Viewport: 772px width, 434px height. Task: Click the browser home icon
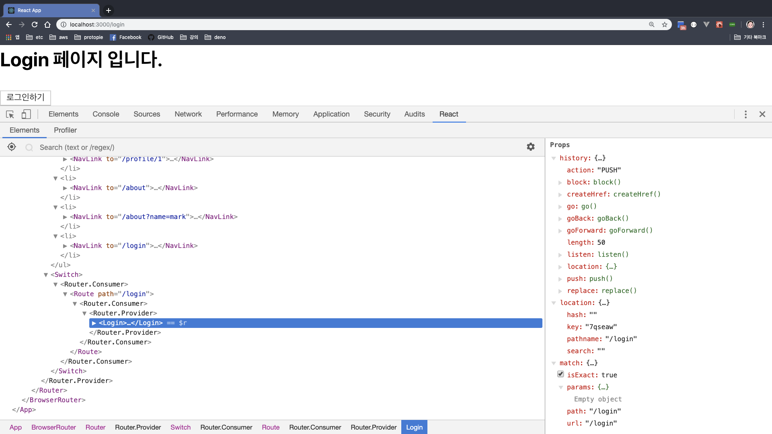point(47,25)
